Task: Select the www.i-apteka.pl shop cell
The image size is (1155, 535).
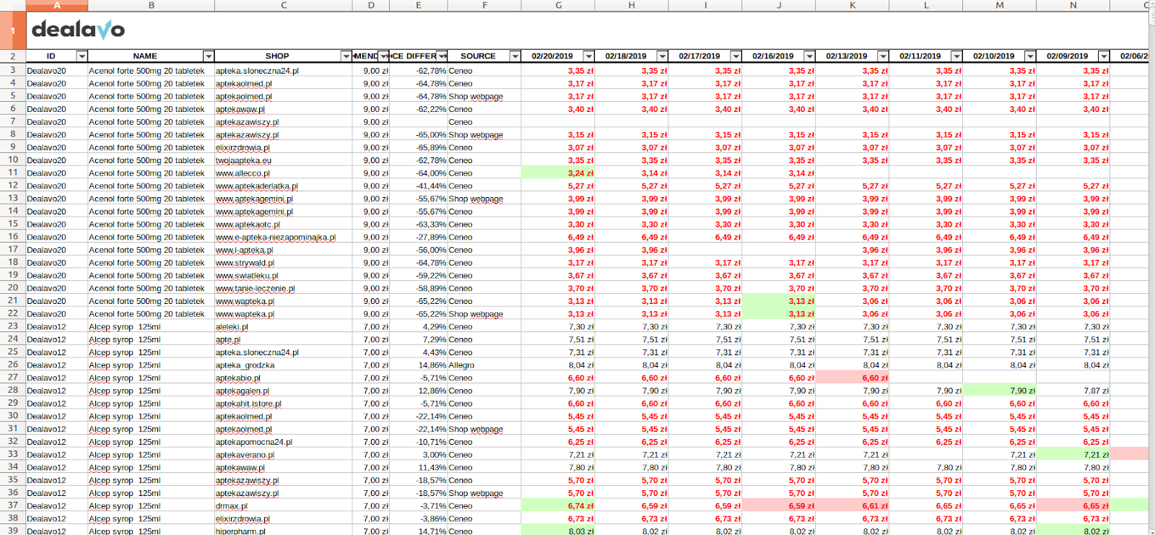Action: pos(283,250)
